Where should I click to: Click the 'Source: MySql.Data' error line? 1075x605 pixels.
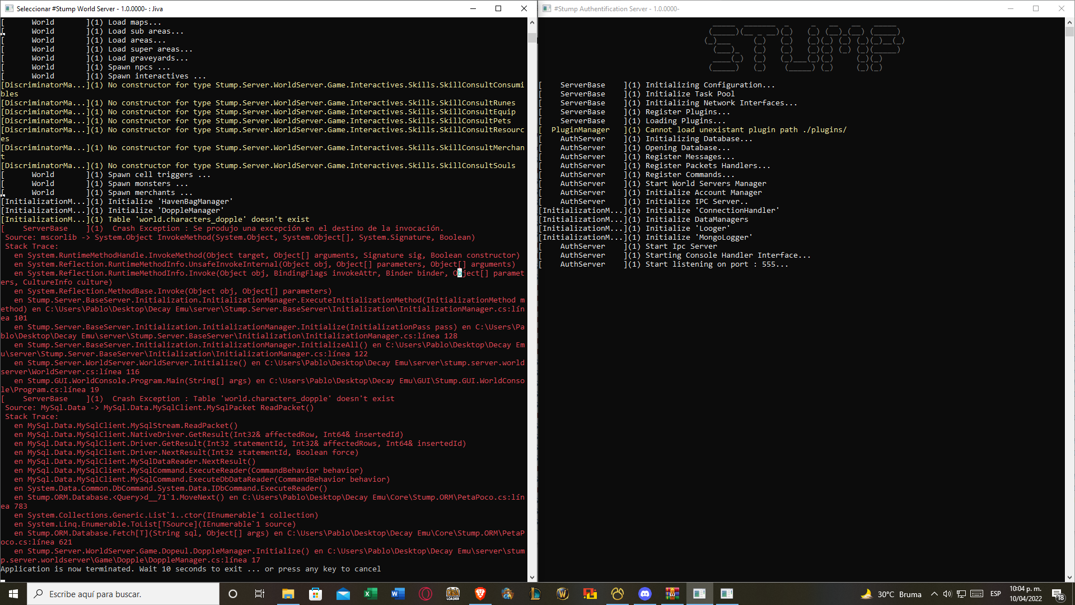(159, 408)
